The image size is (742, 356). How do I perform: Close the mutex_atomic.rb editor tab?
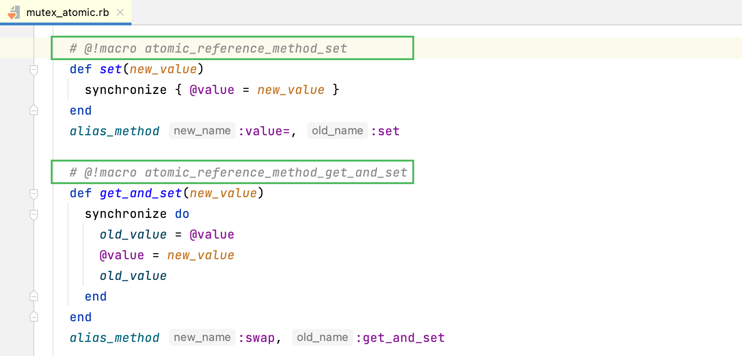120,12
